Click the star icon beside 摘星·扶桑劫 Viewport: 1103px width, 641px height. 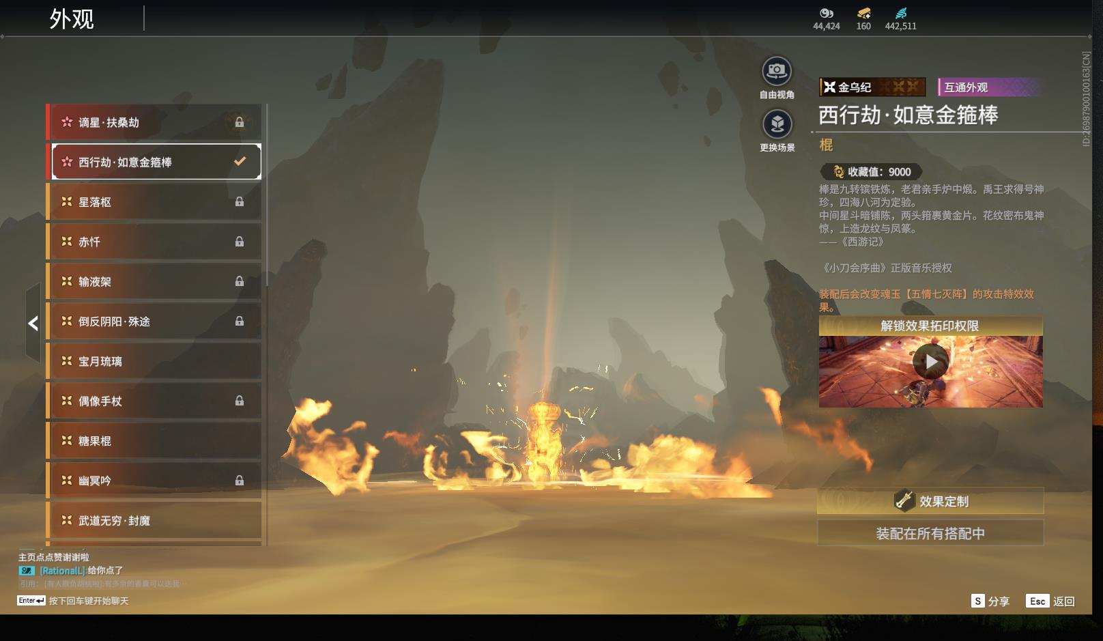[x=67, y=122]
